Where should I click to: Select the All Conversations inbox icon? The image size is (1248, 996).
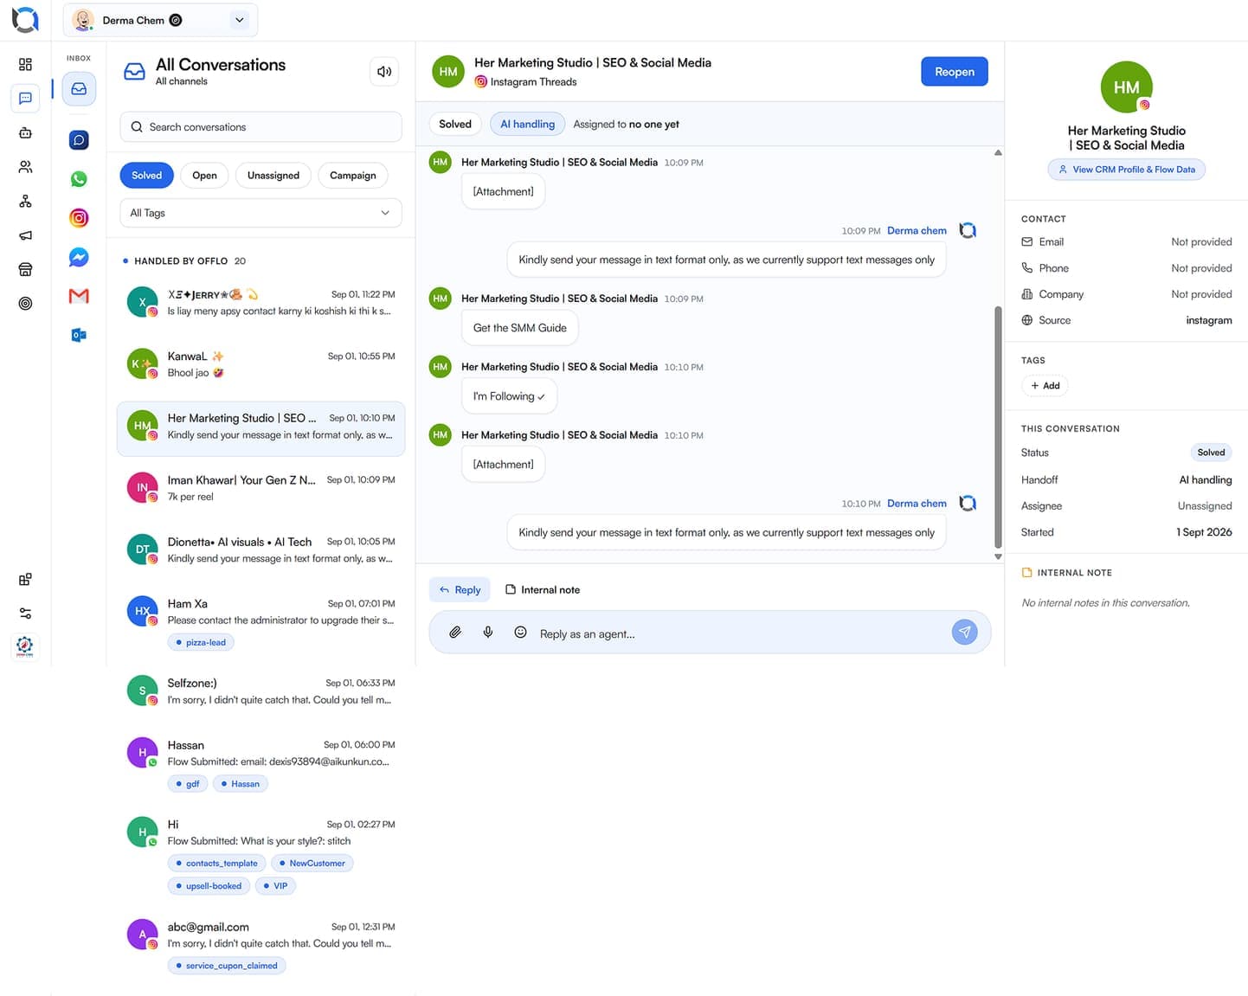(x=79, y=88)
